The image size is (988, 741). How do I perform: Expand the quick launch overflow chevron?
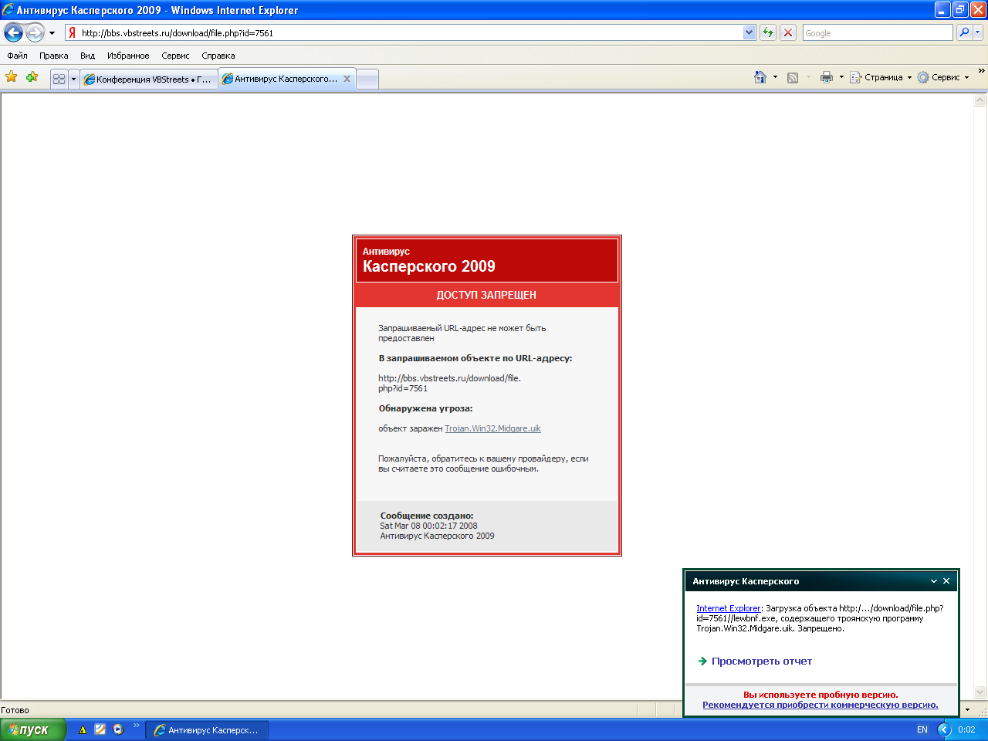click(137, 725)
